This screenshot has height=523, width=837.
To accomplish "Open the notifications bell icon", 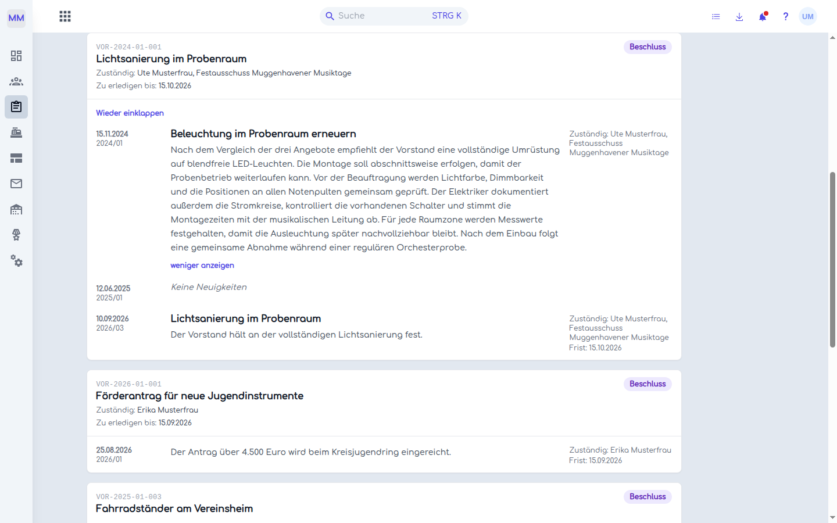I will [x=763, y=16].
